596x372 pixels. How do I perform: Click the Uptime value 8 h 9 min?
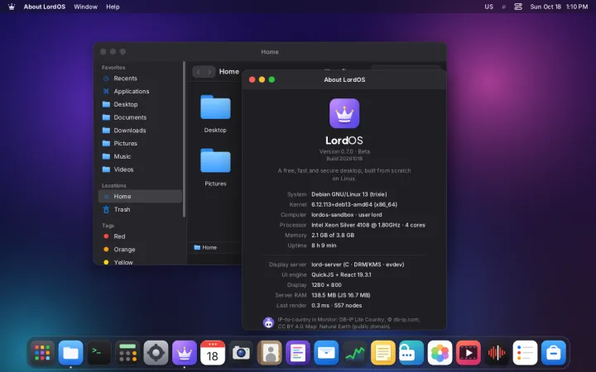(324, 246)
